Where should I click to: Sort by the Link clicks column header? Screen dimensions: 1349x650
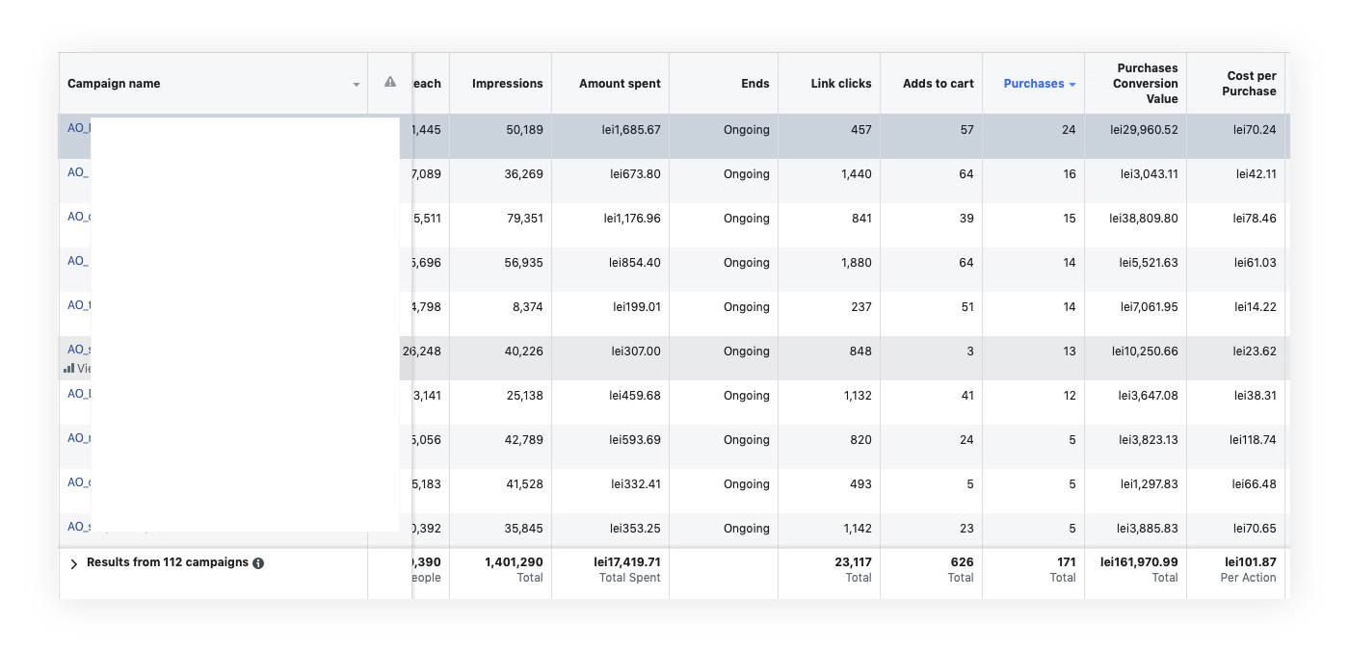(840, 84)
